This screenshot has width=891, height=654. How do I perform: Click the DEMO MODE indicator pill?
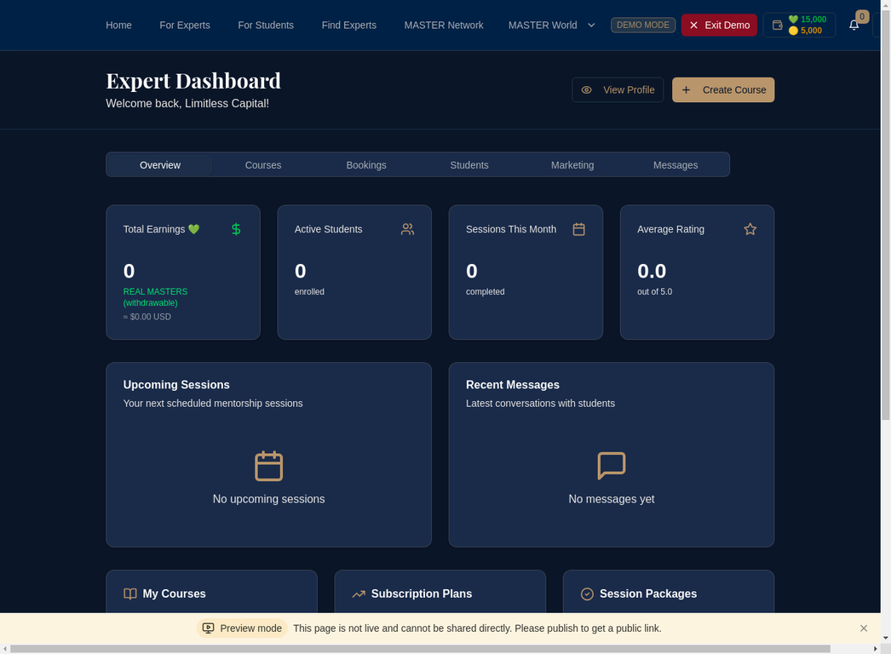point(643,25)
